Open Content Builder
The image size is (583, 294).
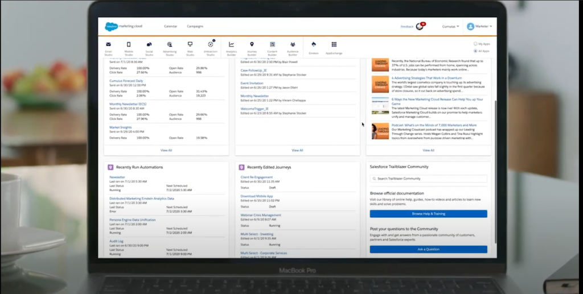tap(272, 48)
